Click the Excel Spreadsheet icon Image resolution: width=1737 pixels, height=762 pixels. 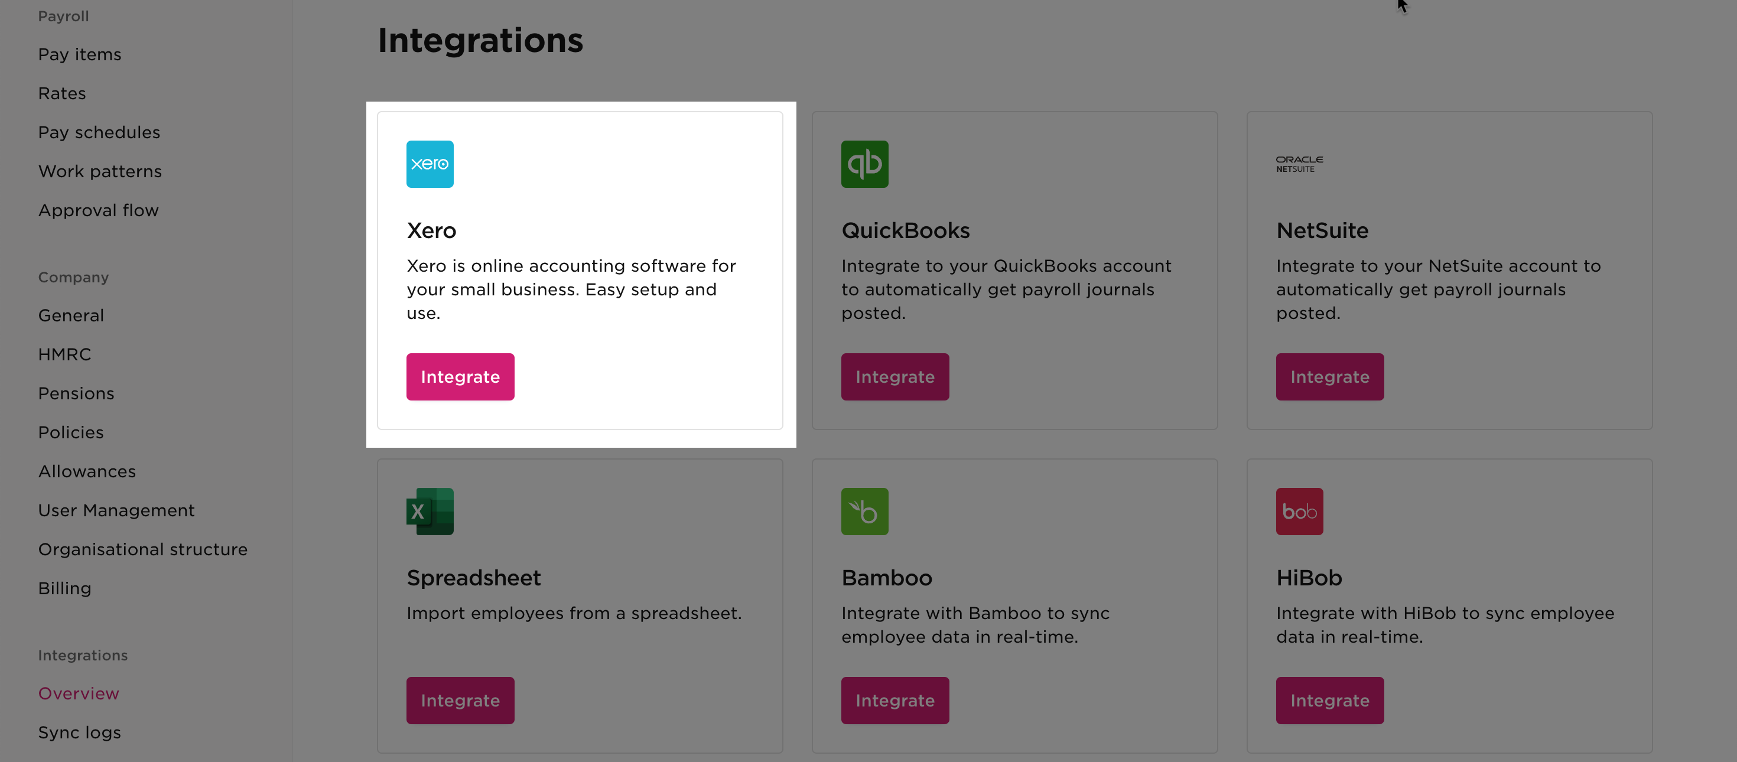[x=430, y=511]
